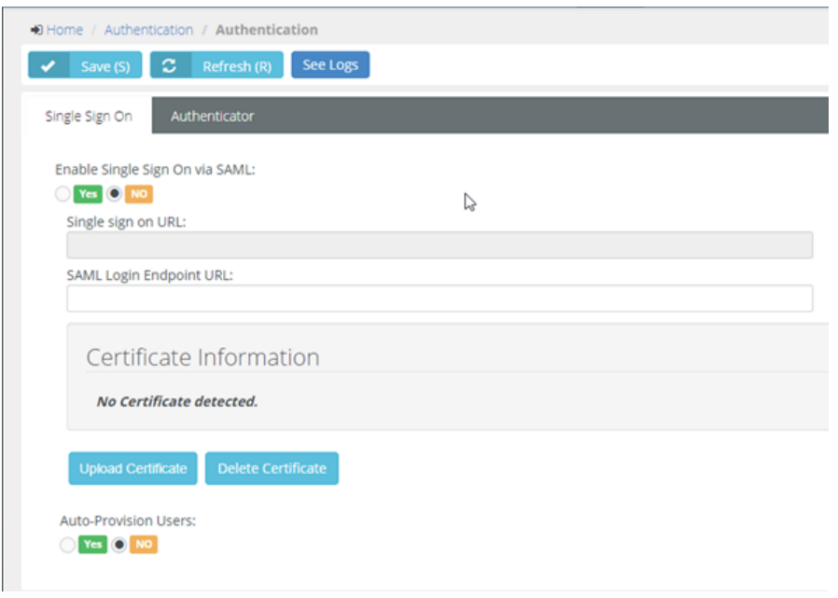Click green Yes label under Enable Single Sign On
Image resolution: width=838 pixels, height=598 pixels.
(x=88, y=194)
